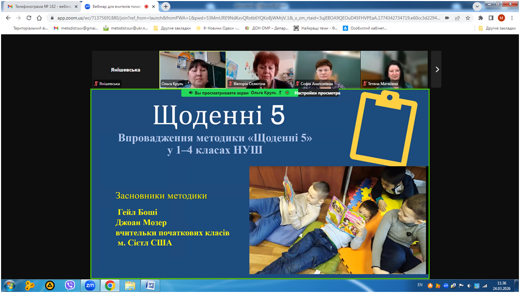Click the browser reload page icon
This screenshot has width=520, height=293.
[x=30, y=18]
